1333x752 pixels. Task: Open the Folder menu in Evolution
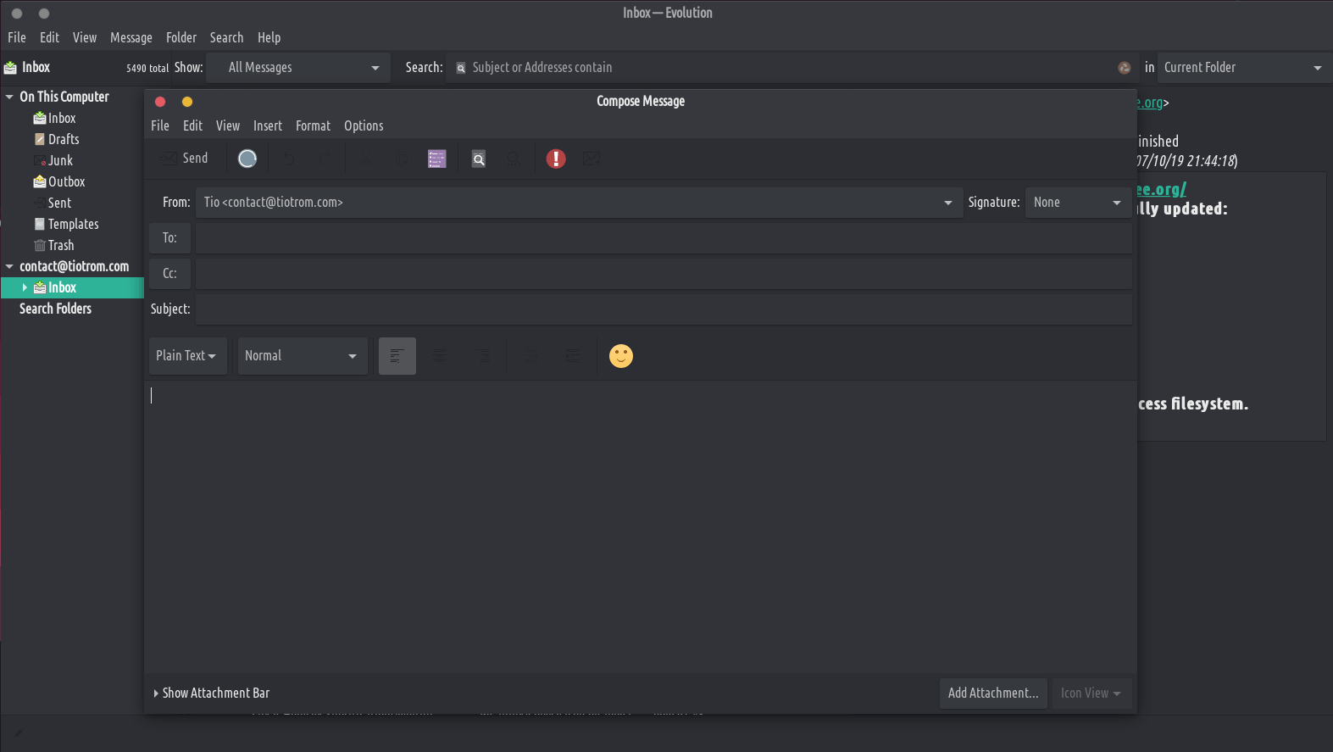click(181, 37)
